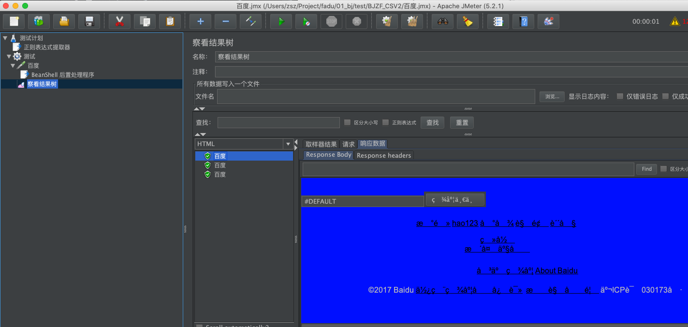
Task: Start the test run
Action: [x=281, y=21]
